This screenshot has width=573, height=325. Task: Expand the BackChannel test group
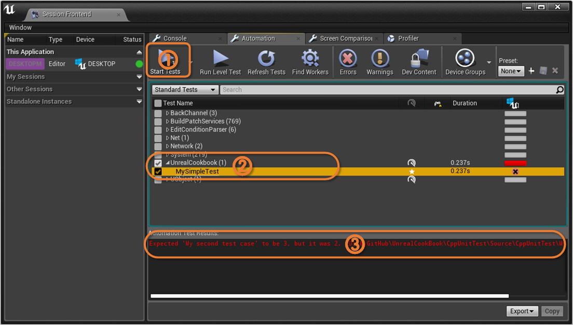coord(168,113)
